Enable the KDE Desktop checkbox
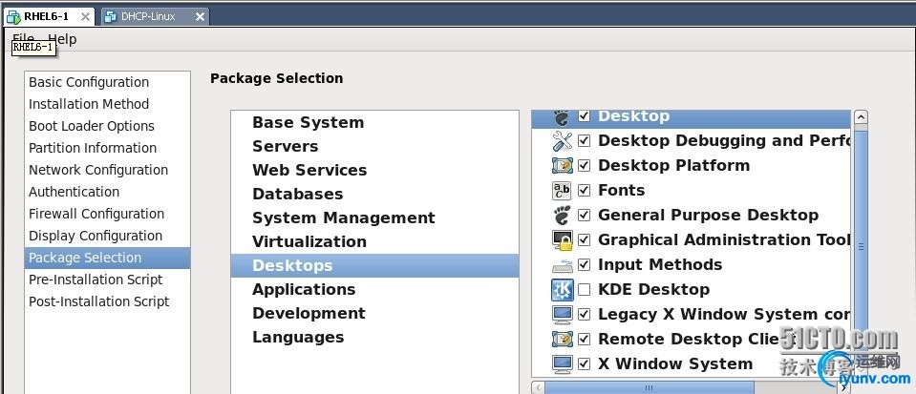 [x=584, y=289]
